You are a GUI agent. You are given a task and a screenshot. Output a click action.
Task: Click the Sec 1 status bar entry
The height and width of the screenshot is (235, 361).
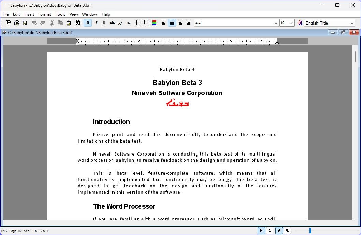[28, 231]
